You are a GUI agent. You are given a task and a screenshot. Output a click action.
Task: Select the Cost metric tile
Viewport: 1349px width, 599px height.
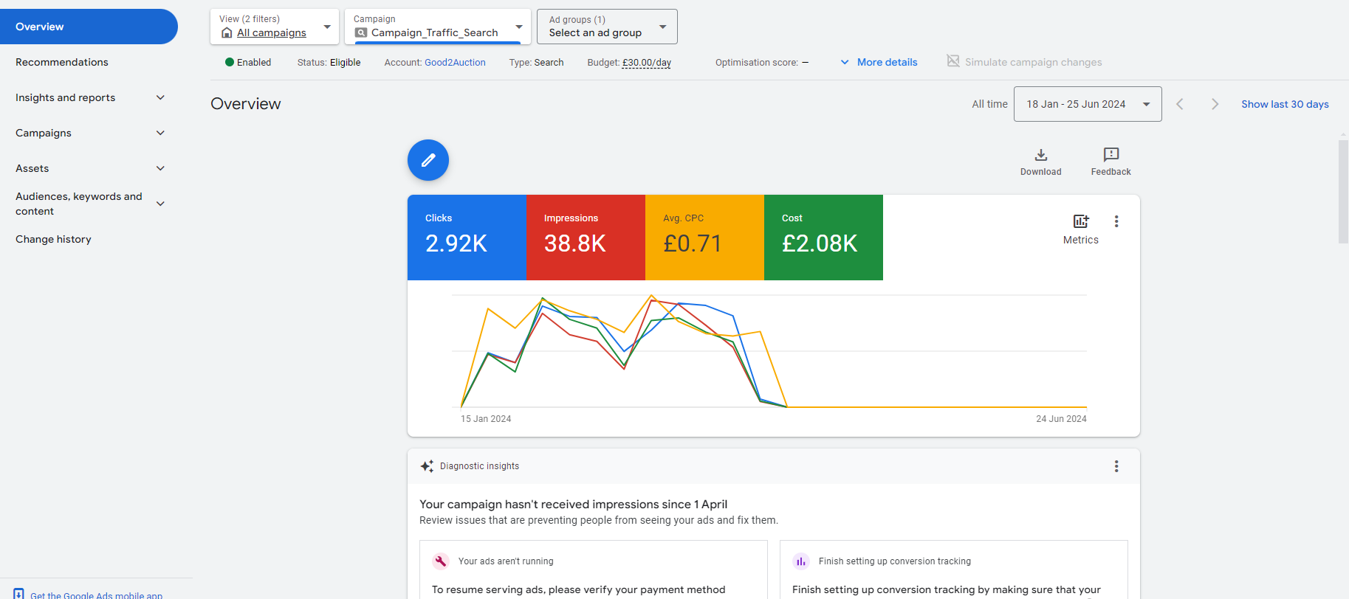click(x=823, y=238)
